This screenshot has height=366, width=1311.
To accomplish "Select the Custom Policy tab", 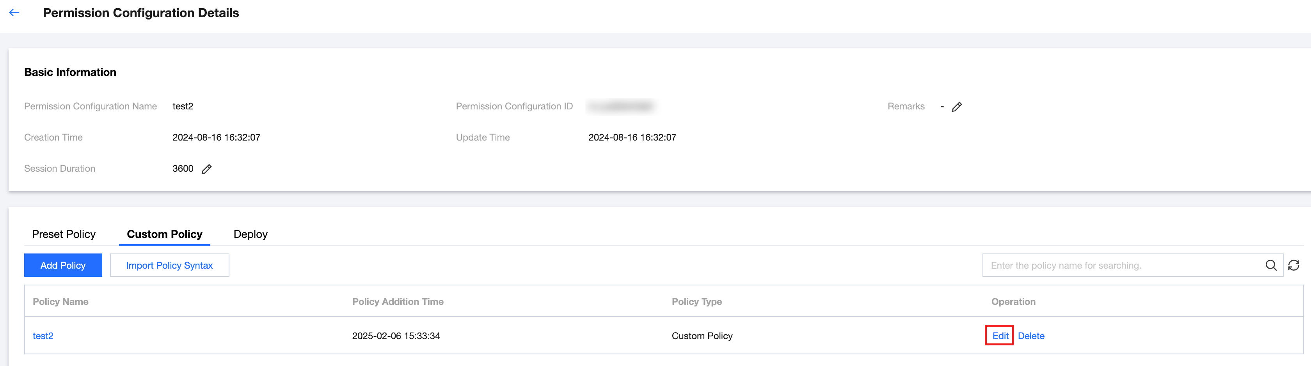I will point(164,234).
